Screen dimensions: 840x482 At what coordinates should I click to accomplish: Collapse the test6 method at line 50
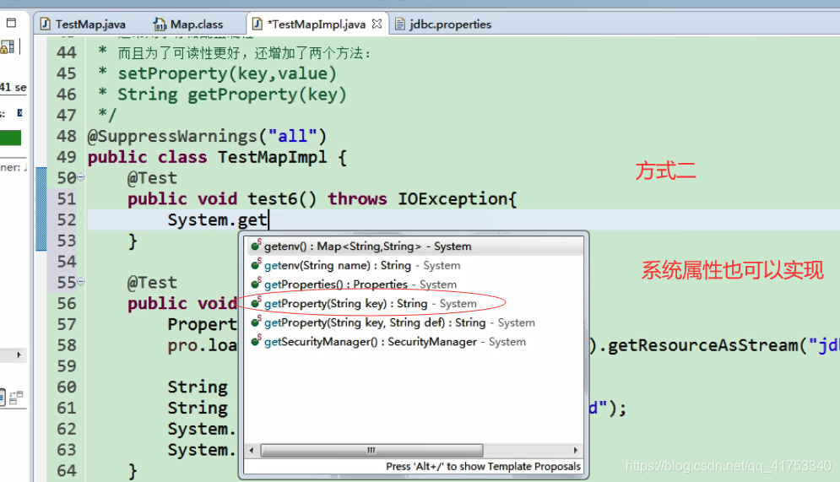tap(81, 176)
